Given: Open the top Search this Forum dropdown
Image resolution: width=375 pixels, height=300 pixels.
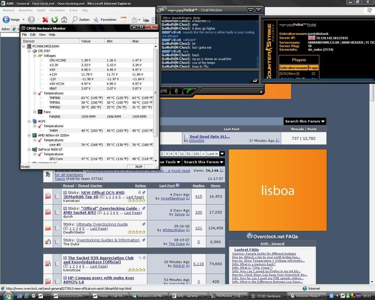Looking at the screenshot, I should coord(305,121).
